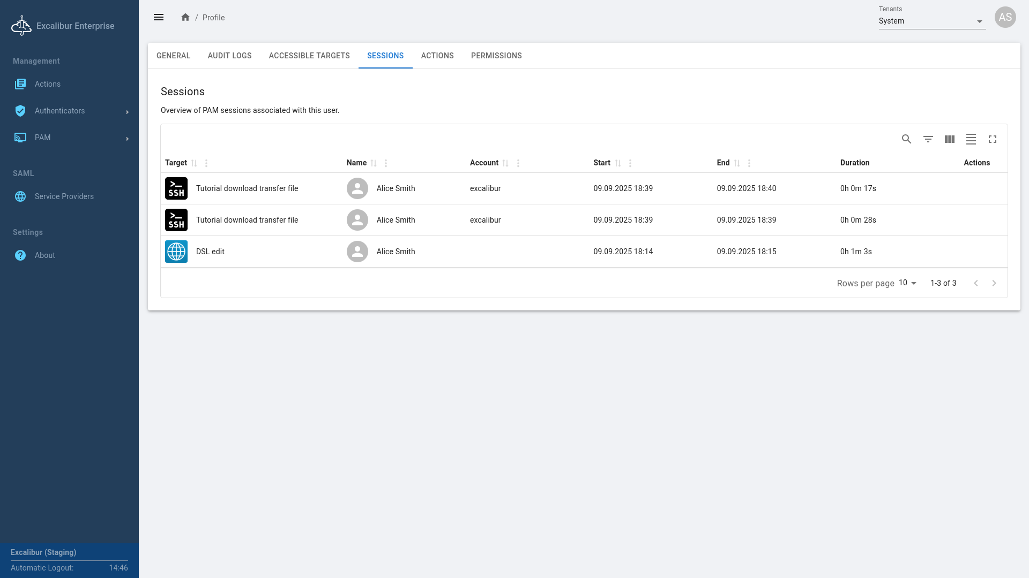1029x578 pixels.
Task: Open the Tenants dropdown
Action: click(931, 21)
